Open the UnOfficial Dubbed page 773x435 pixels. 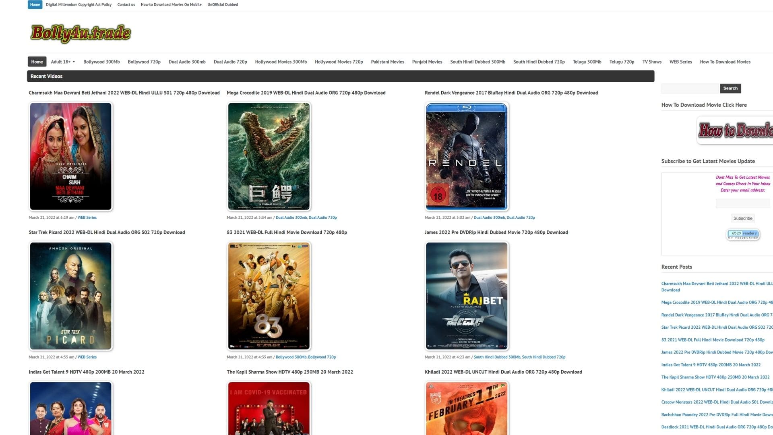(223, 4)
